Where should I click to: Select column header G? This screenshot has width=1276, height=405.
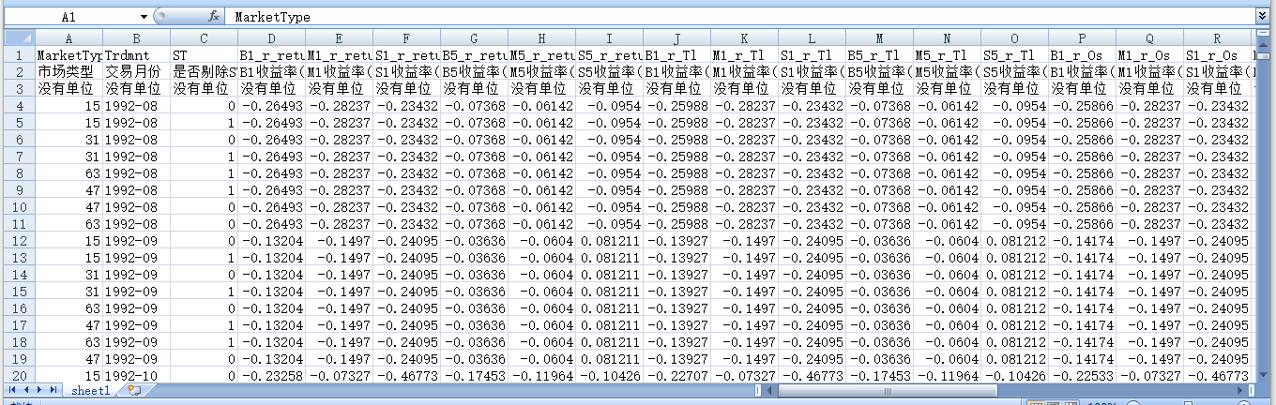click(474, 37)
